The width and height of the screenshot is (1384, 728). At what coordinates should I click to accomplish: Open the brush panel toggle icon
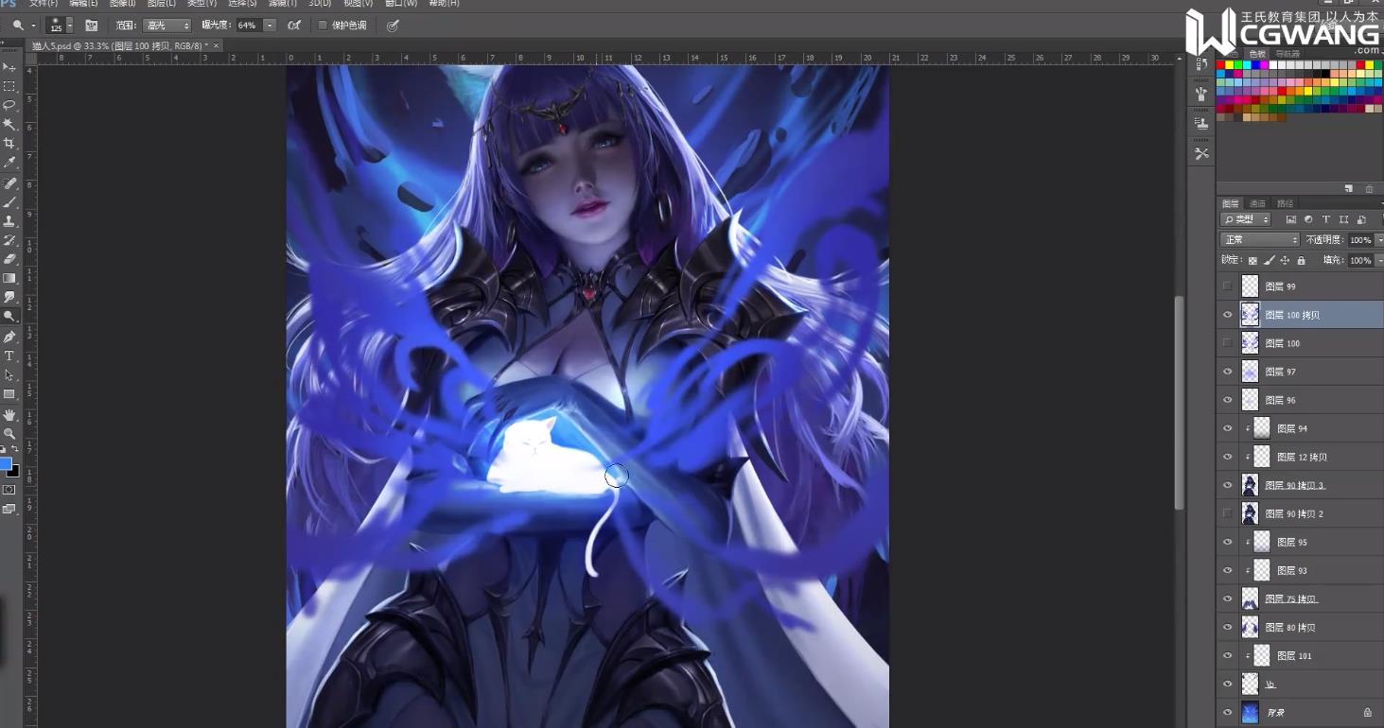coord(92,26)
